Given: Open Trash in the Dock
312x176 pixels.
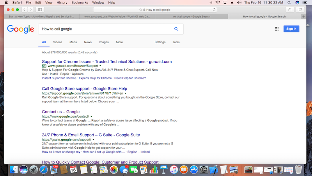Looking at the screenshot, I should (298, 170).
